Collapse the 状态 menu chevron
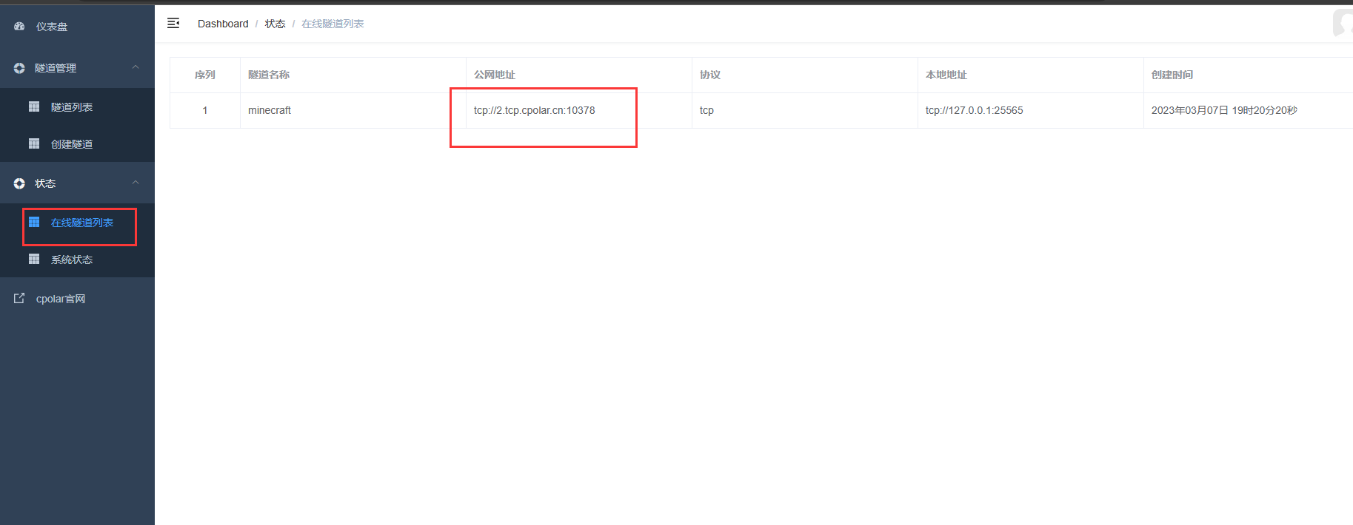Screen dimensions: 1353x525 [136, 183]
